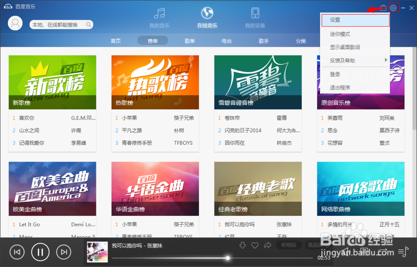The width and height of the screenshot is (417, 267).
Task: Play Let It Go in 欧美金曲榜
Action: pyautogui.click(x=30, y=225)
